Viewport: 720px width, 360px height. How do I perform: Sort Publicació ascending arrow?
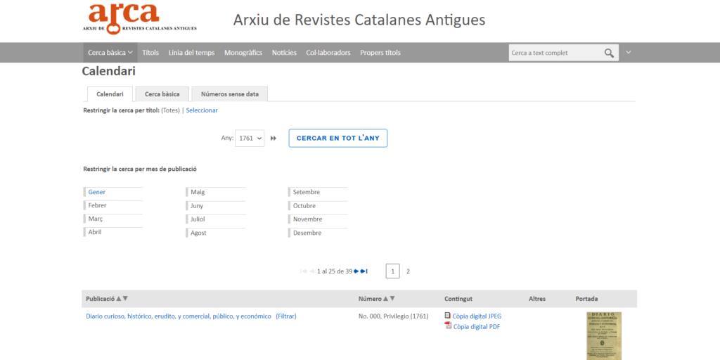pos(118,298)
